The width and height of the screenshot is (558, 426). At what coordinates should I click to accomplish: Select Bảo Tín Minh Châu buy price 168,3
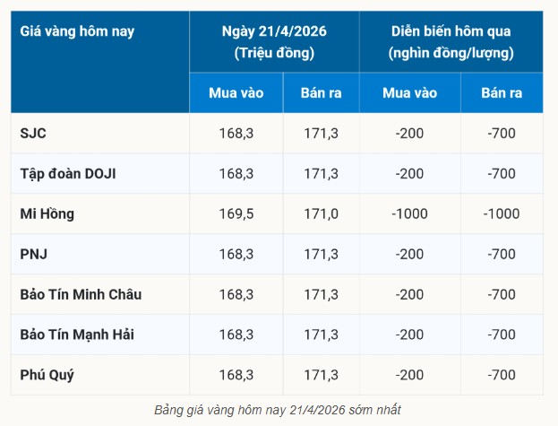point(236,294)
